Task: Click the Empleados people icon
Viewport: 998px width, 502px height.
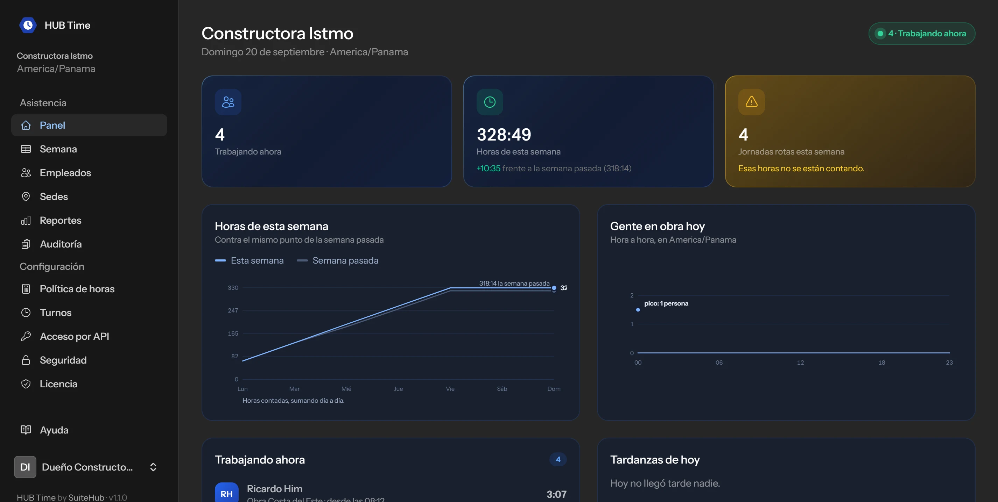Action: 26,173
